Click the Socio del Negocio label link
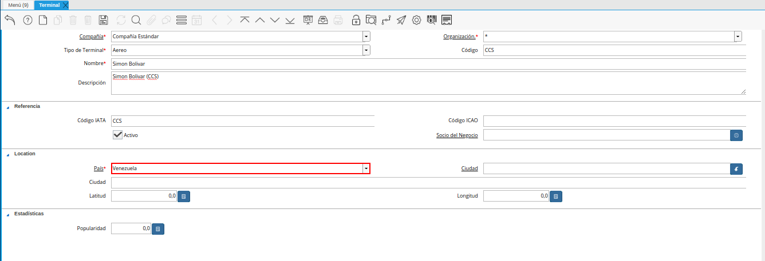The image size is (765, 261). click(457, 135)
